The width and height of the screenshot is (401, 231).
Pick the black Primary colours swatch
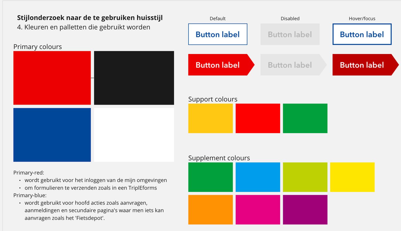pos(134,78)
